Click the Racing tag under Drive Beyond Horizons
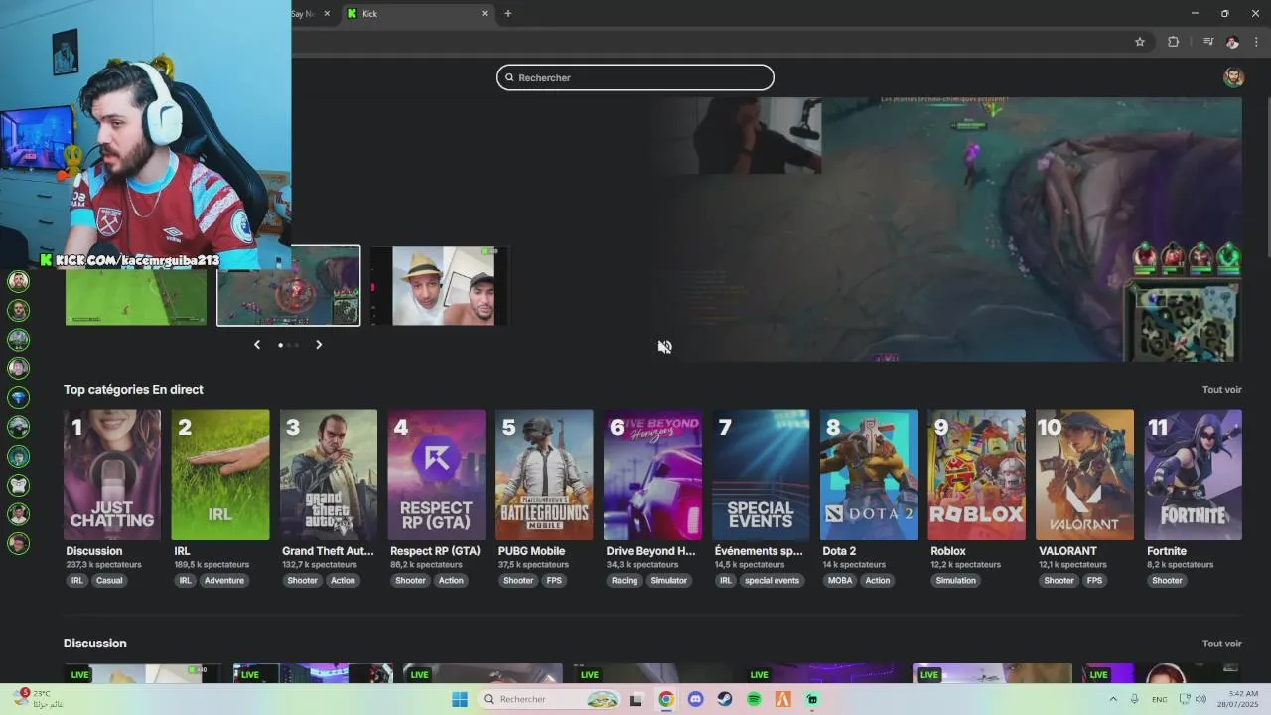Image resolution: width=1271 pixels, height=715 pixels. [625, 581]
